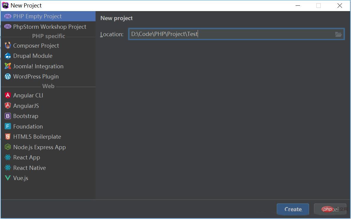
Task: Minimize the New Project window
Action: [298, 6]
